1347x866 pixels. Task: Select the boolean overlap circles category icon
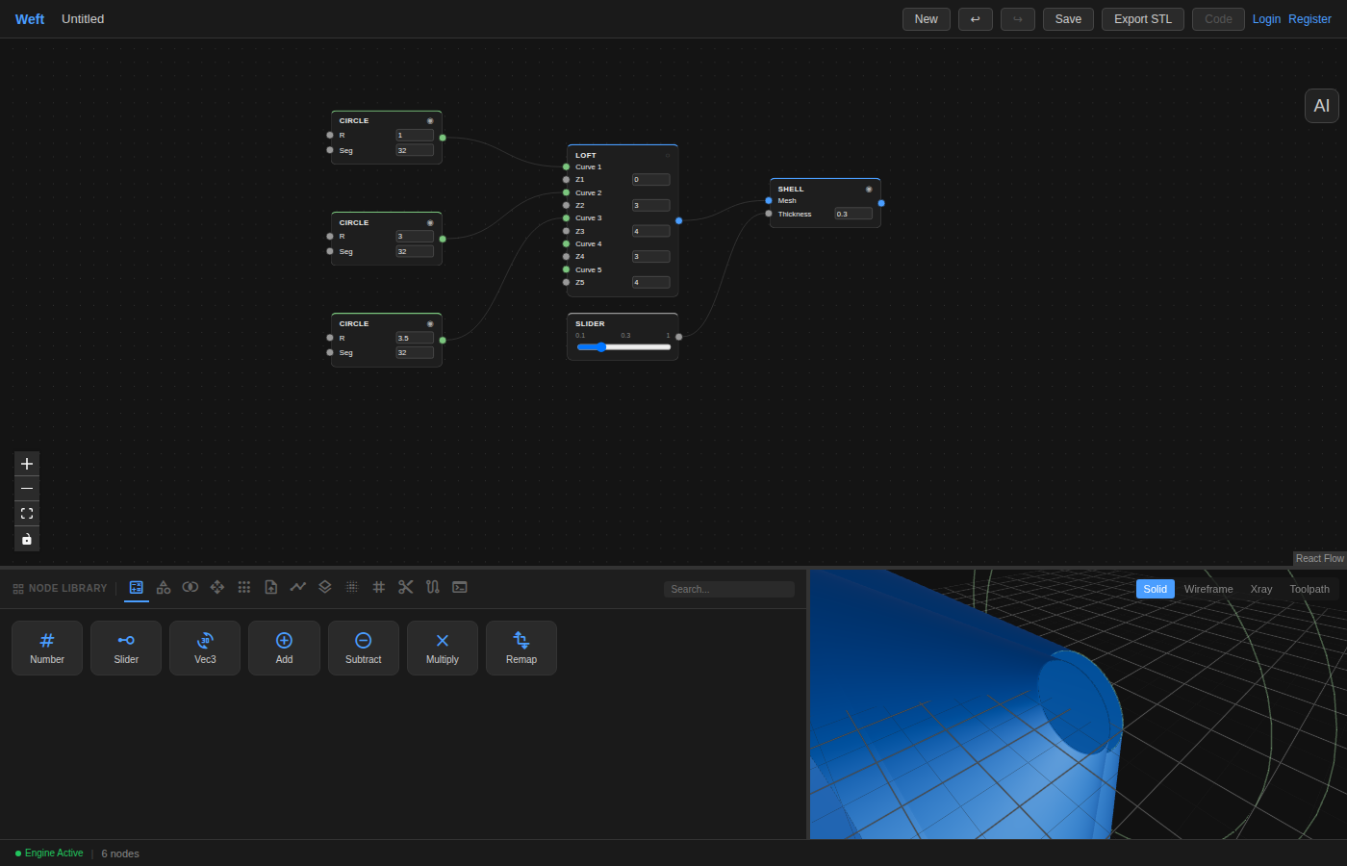[191, 587]
